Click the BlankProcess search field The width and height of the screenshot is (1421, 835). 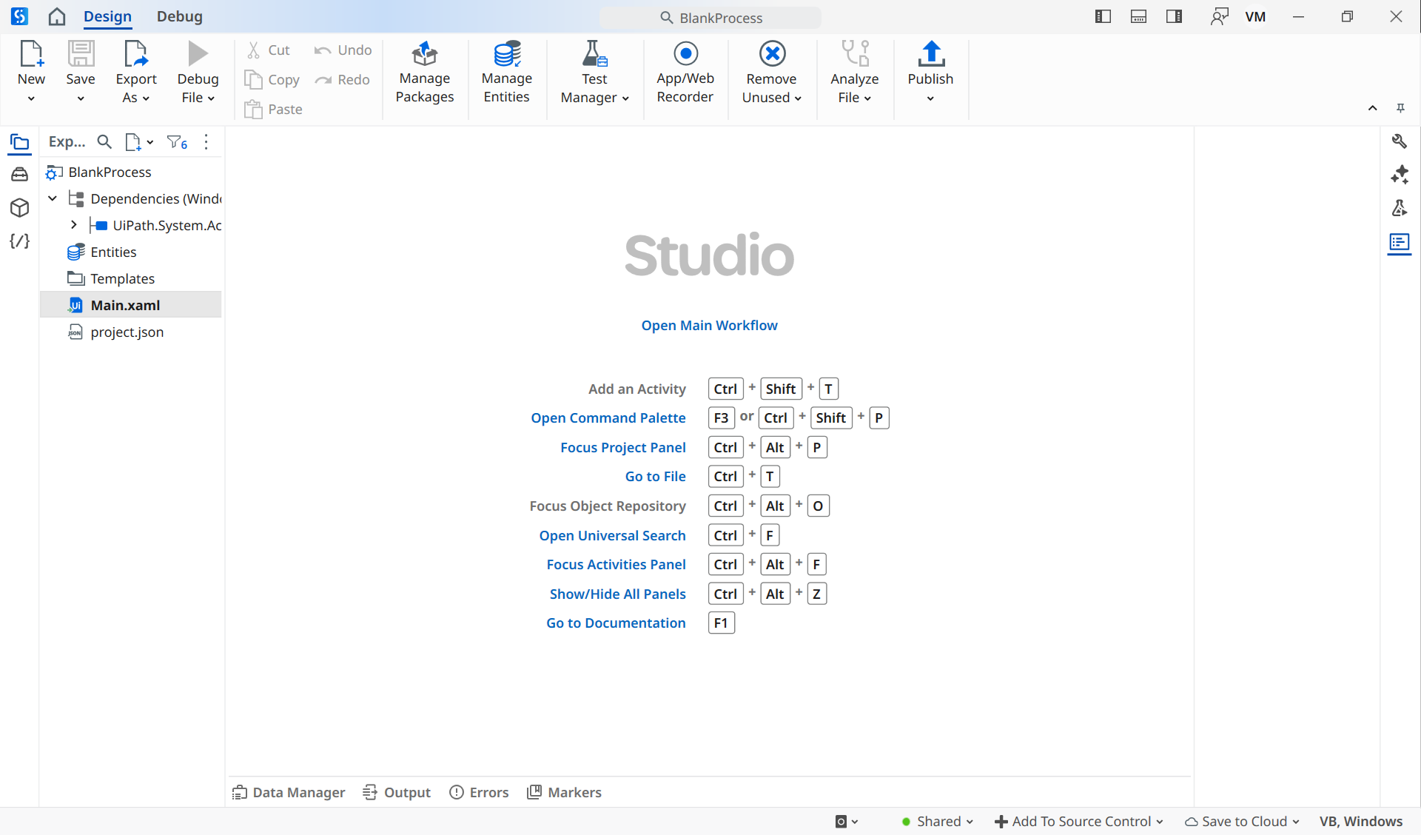coord(710,18)
